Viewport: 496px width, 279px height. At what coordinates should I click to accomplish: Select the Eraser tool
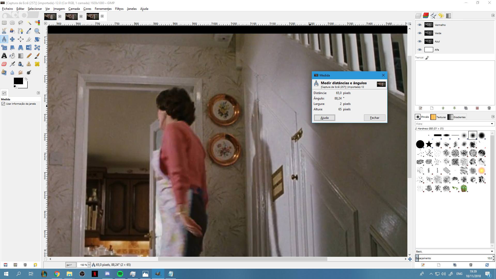coord(4,64)
